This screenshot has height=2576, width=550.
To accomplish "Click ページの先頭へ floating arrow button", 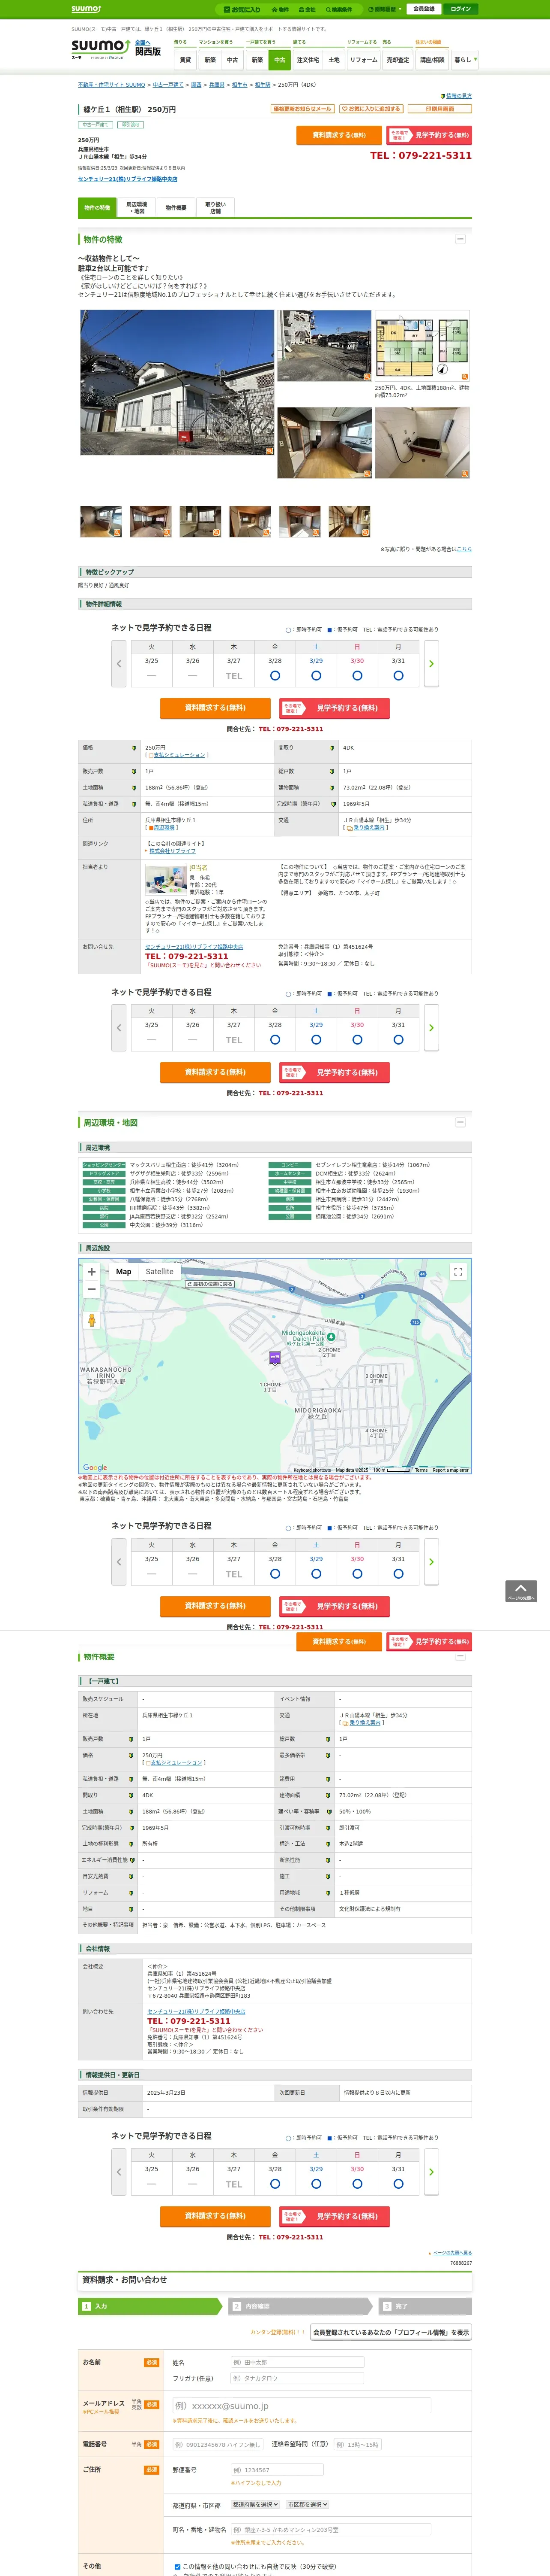I will coord(521,1591).
